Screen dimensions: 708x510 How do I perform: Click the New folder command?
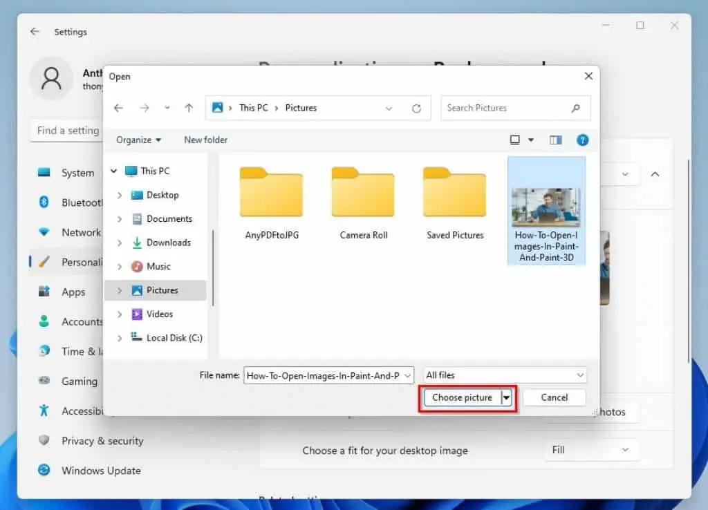coord(205,140)
